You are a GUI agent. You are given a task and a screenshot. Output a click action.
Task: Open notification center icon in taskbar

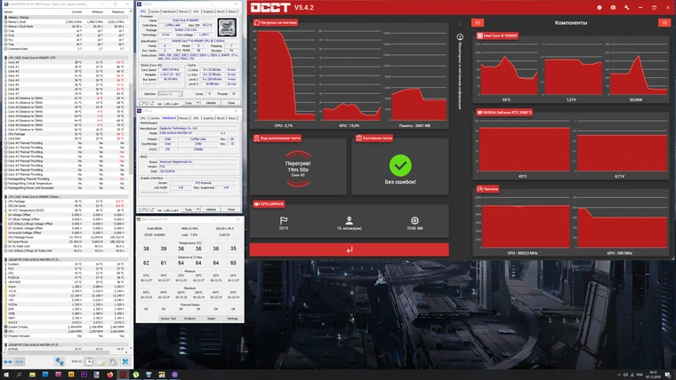pyautogui.click(x=667, y=375)
